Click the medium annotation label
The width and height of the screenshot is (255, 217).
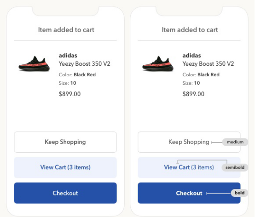point(235,142)
